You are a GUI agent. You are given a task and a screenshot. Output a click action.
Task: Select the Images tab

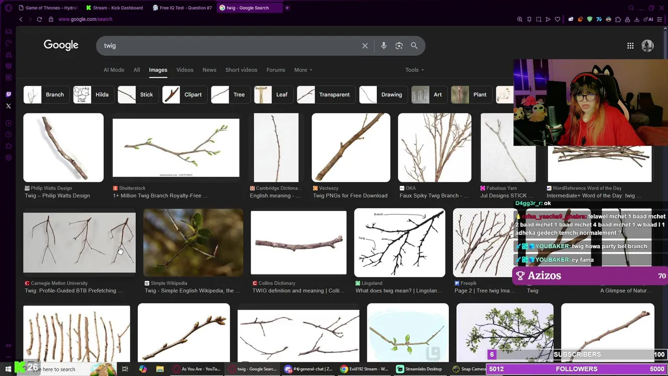[158, 70]
